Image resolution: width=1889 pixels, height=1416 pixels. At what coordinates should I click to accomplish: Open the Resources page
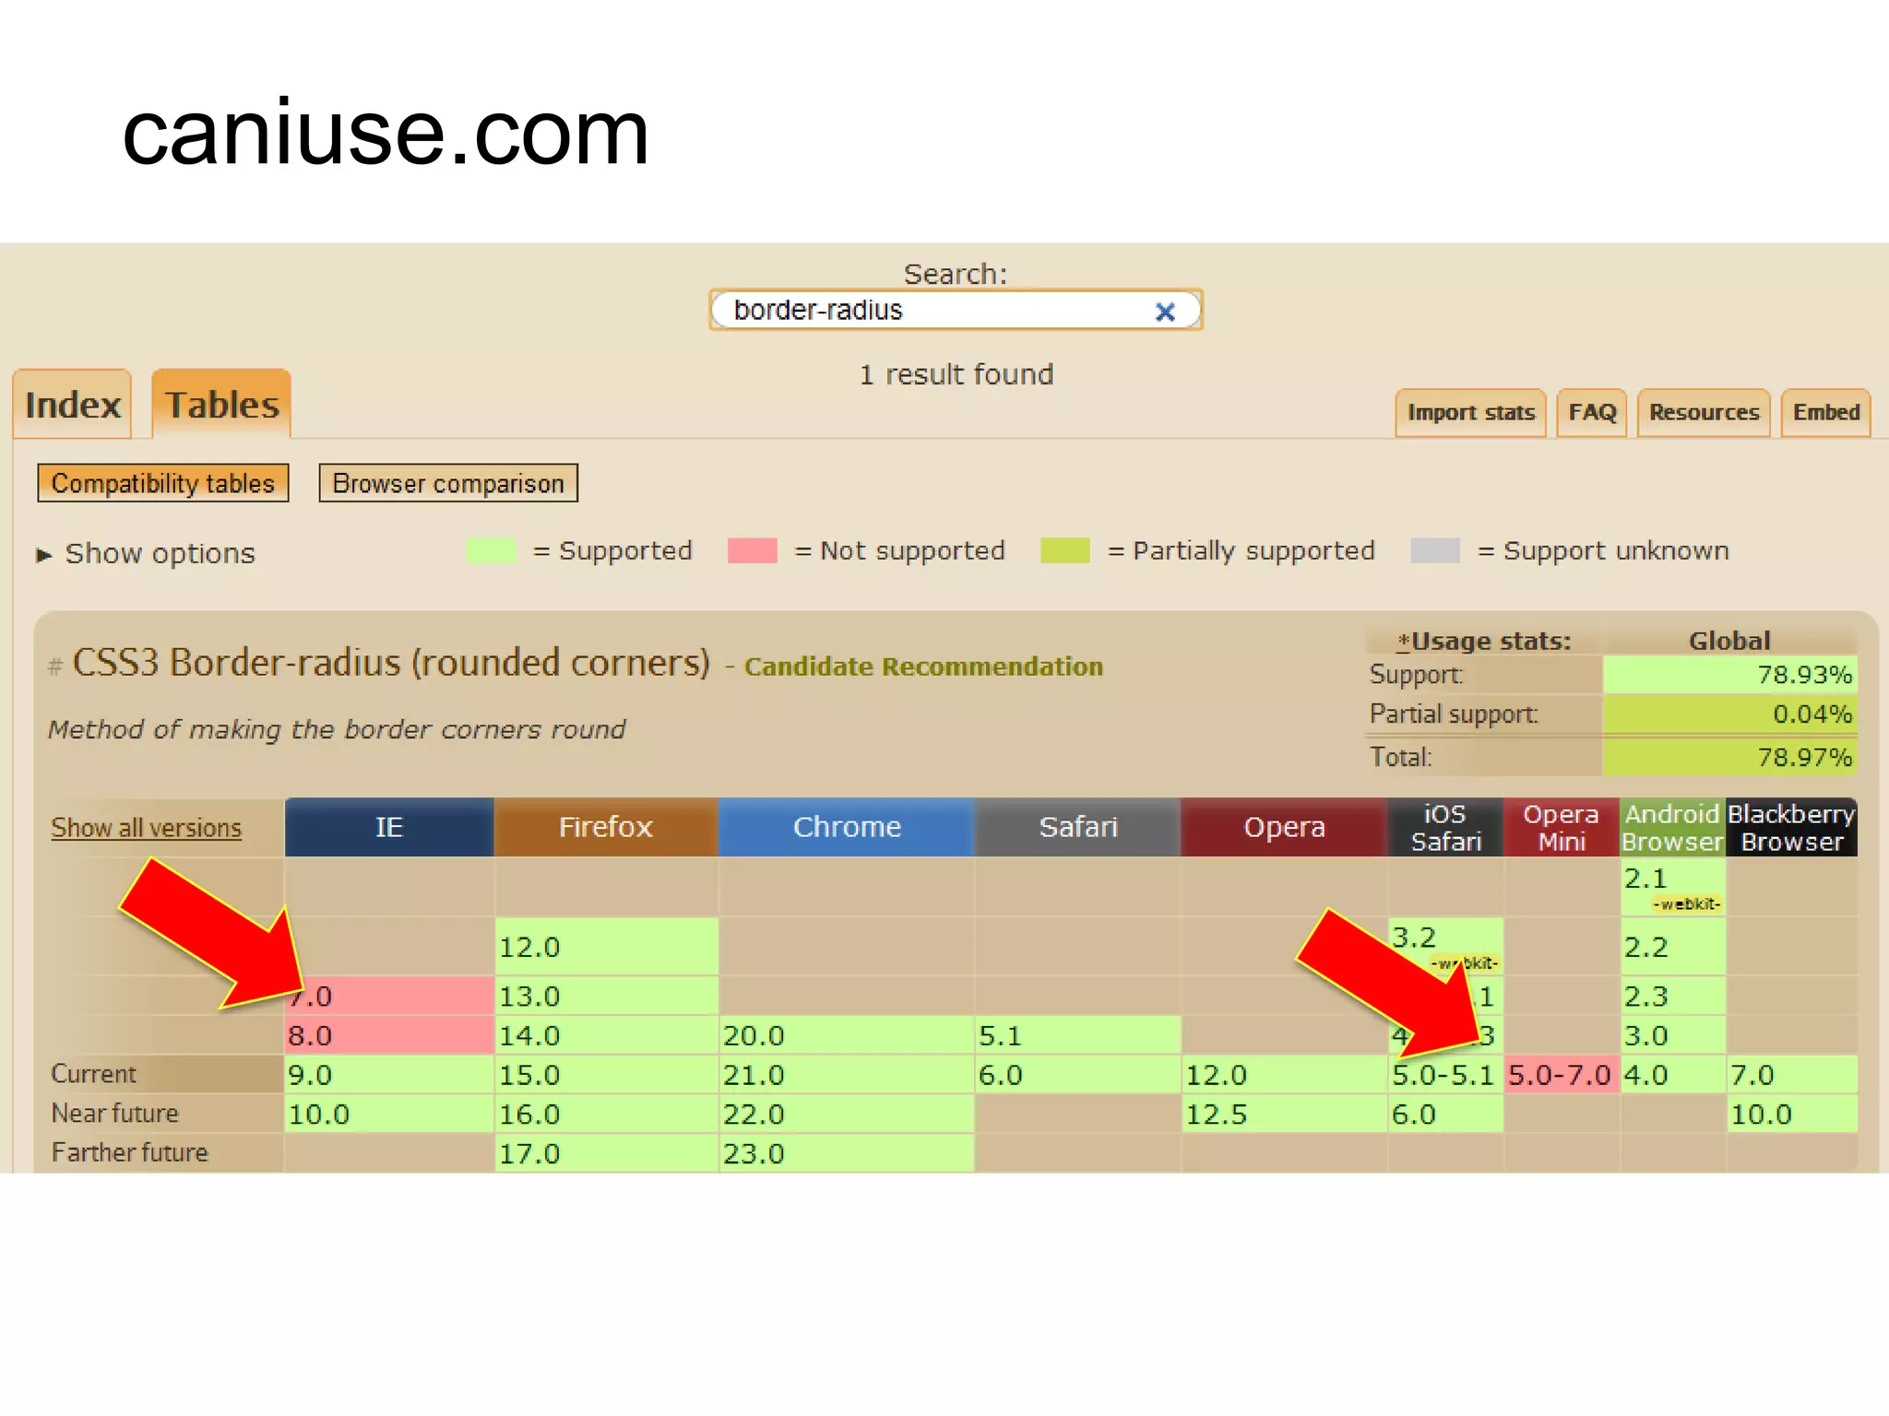[x=1704, y=412]
